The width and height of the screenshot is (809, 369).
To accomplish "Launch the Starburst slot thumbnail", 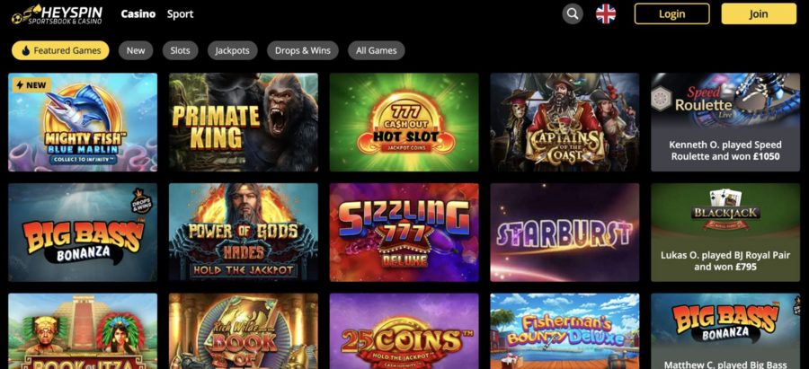I will pos(565,233).
